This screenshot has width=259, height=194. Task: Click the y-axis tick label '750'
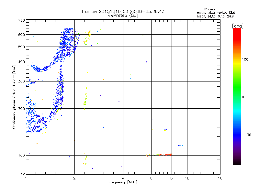[x=21, y=20]
